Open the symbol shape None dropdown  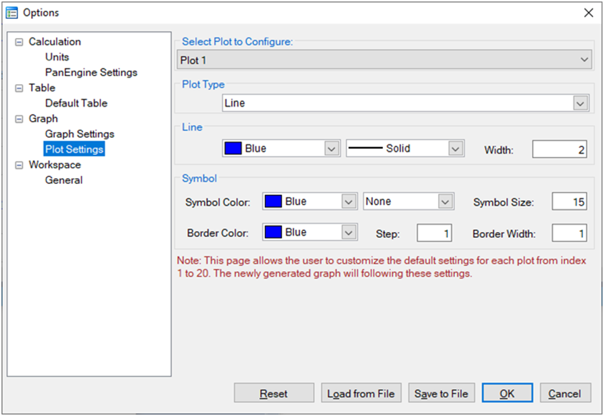coord(445,202)
